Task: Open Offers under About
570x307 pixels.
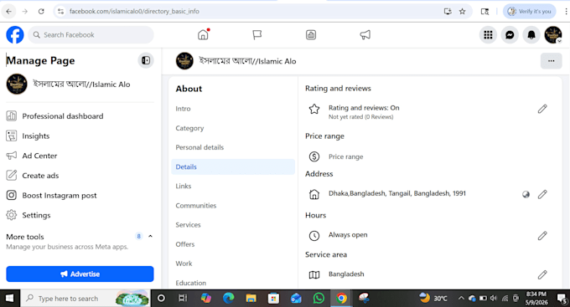Action: pyautogui.click(x=233, y=244)
